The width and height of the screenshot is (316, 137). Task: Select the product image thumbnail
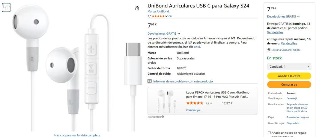click(x=6, y=7)
